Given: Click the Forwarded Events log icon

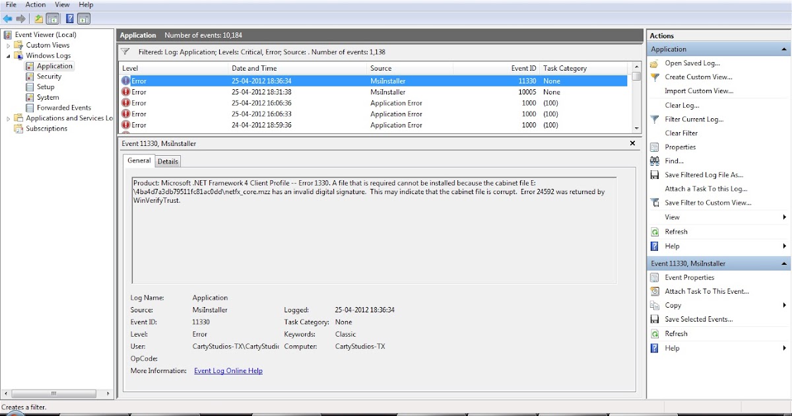Looking at the screenshot, I should 30,108.
